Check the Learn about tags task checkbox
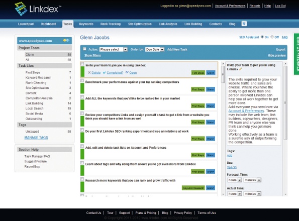The image size is (299, 221). click(82, 163)
